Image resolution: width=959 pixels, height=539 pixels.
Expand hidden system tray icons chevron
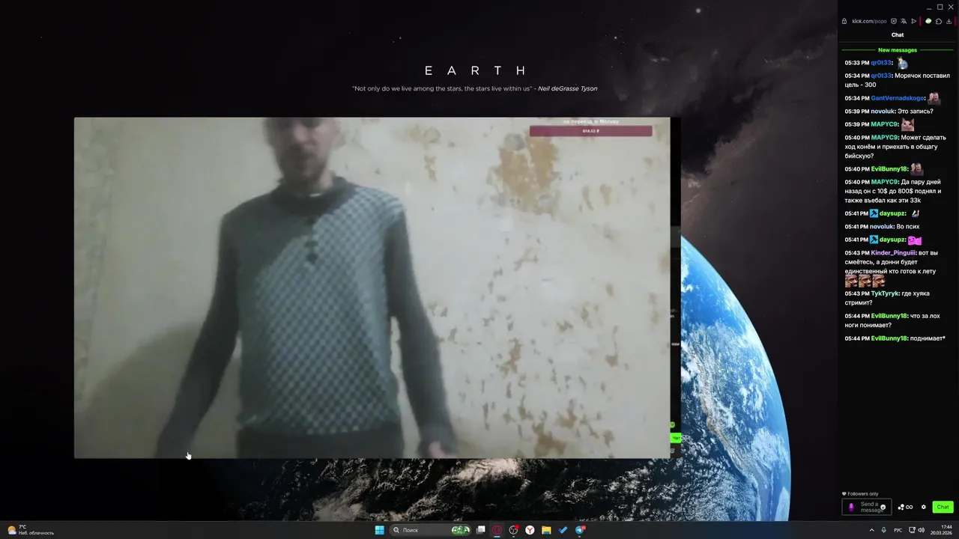[872, 530]
